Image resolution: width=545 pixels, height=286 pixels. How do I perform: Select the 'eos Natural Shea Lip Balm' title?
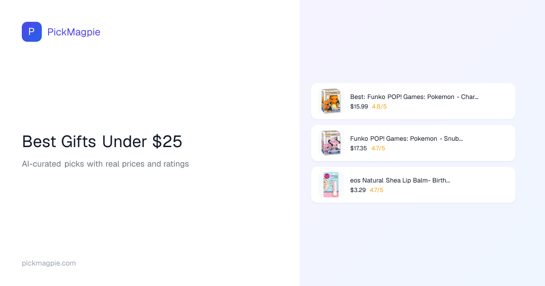(400, 180)
